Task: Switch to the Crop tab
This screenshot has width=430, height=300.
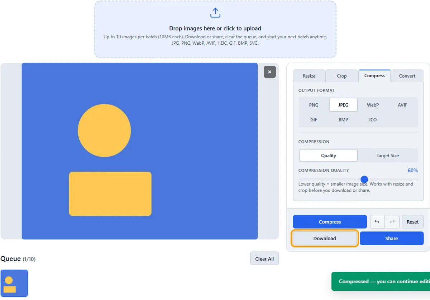Action: click(x=342, y=76)
